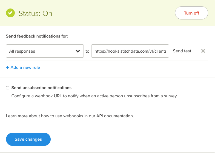Click the Status: On heading text
The width and height of the screenshot is (215, 153).
point(35,13)
